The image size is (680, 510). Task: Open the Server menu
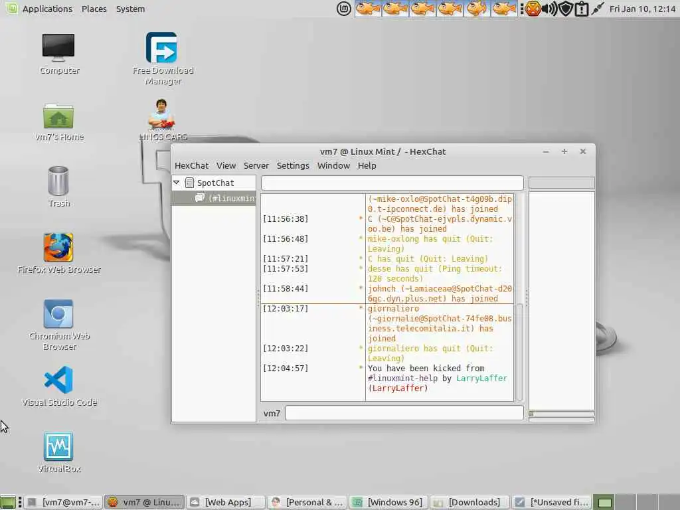pos(256,165)
